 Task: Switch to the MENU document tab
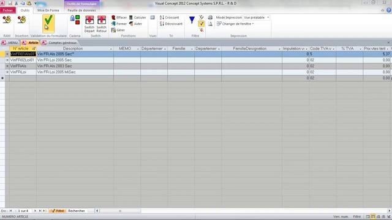[10, 43]
